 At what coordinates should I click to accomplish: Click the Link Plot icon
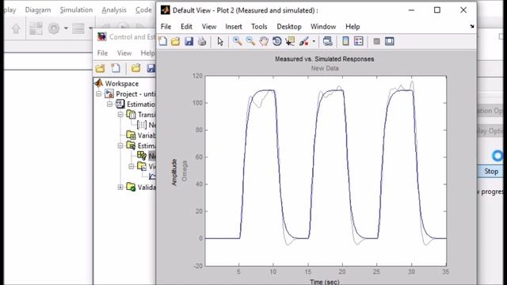[327, 41]
